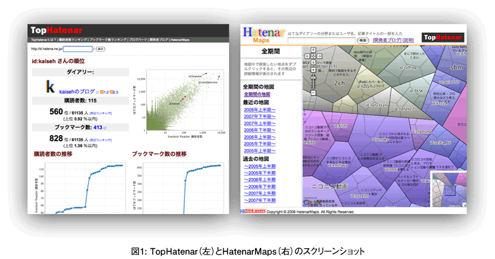Open the 2007年上半期～ recent map link

(260, 123)
